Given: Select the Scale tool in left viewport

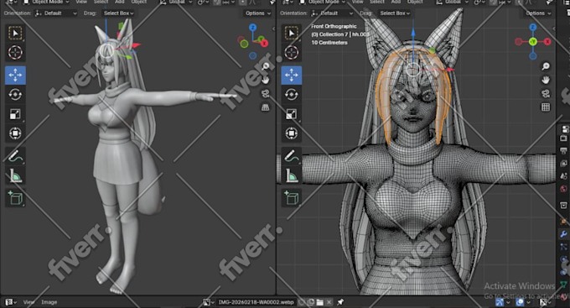Looking at the screenshot, I should click(x=15, y=114).
